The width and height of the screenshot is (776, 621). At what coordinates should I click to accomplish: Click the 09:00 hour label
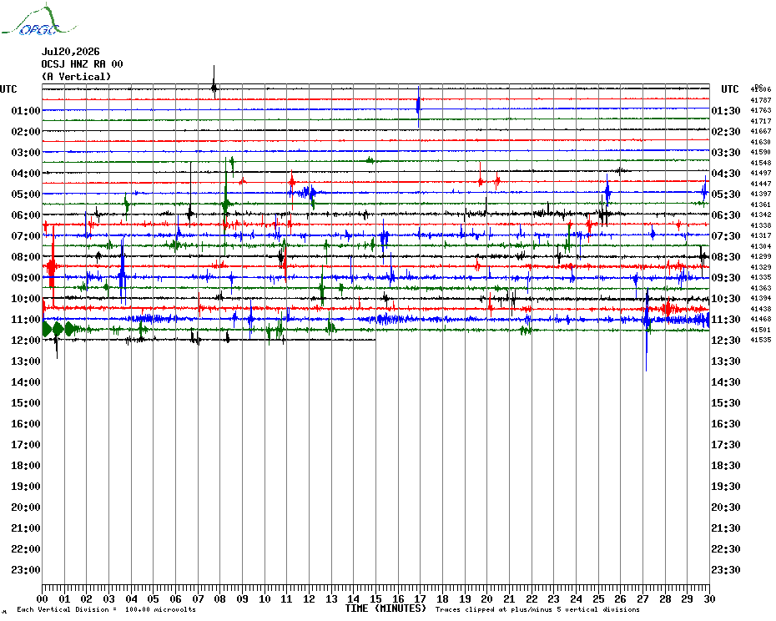pos(26,277)
